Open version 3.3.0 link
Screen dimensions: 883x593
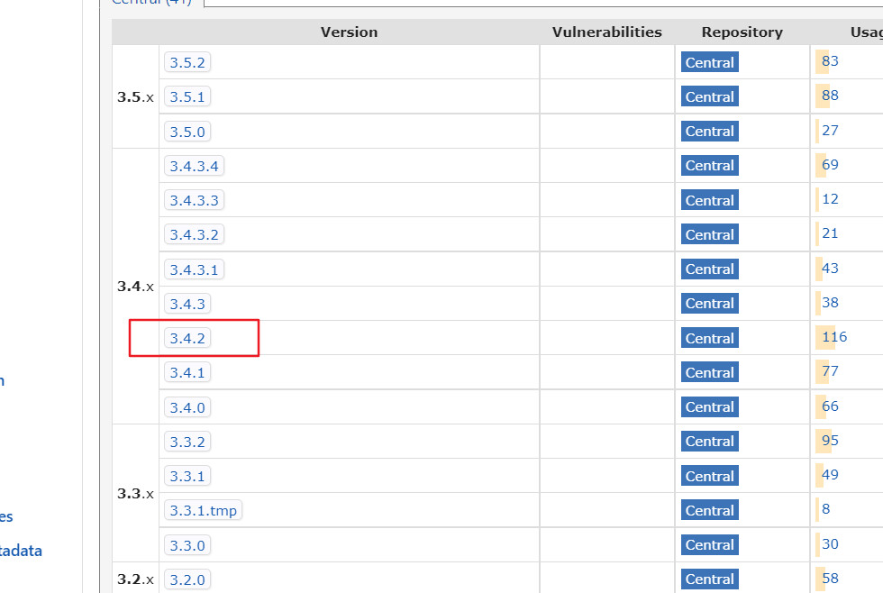pos(187,545)
